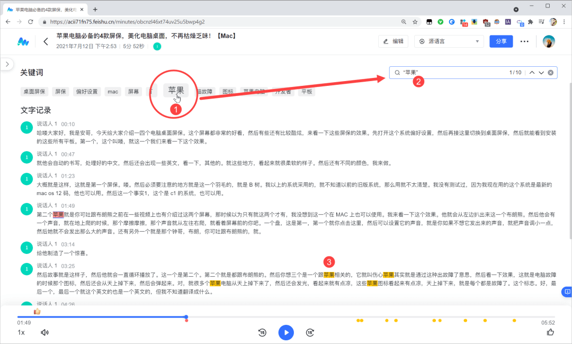
Task: Jump to next search result arrow
Action: [x=541, y=72]
